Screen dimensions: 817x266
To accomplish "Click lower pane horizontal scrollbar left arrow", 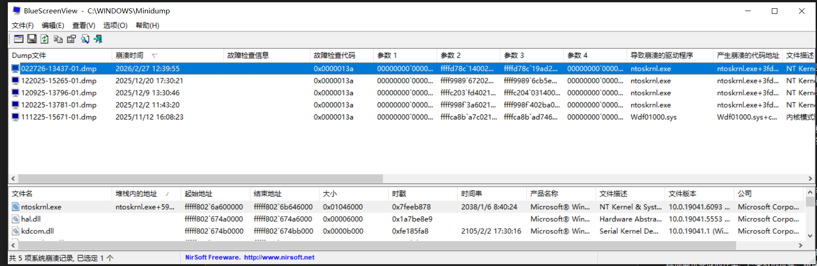I will coord(13,245).
